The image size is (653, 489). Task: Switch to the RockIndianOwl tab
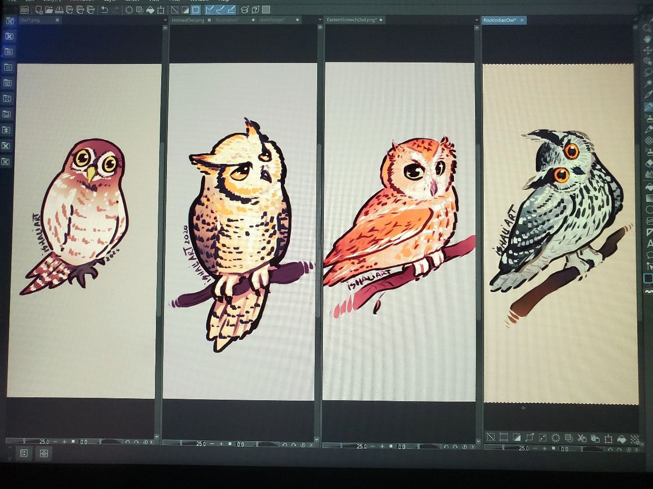[x=504, y=20]
